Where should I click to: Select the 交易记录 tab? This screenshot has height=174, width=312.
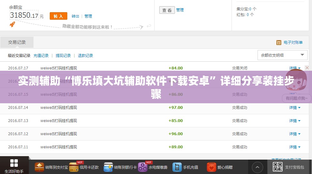[17, 42]
